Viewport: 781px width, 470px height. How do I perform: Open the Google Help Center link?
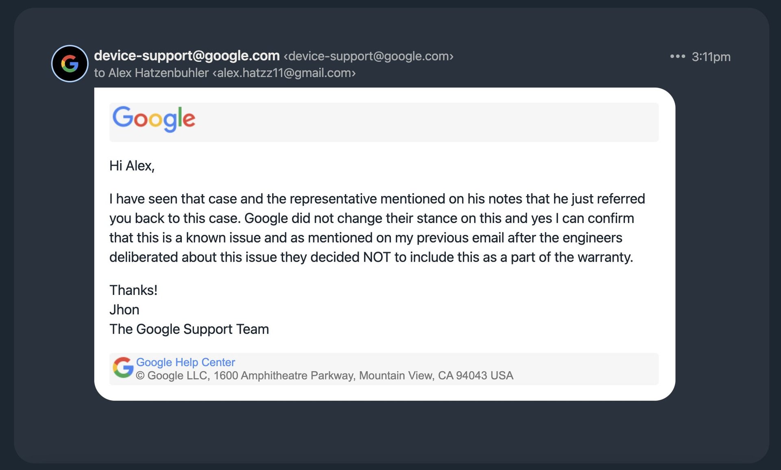tap(185, 362)
